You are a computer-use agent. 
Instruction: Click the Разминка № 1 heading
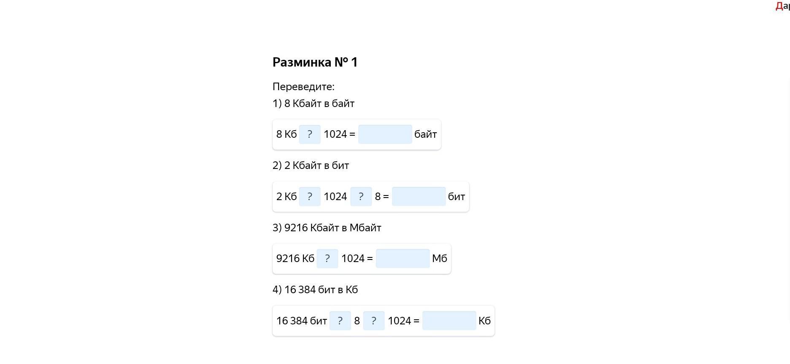click(x=315, y=62)
